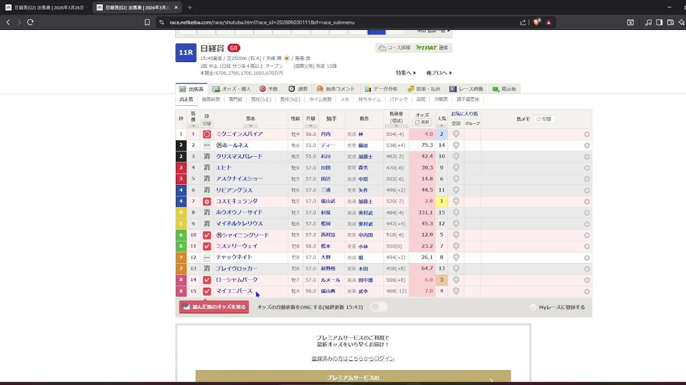Add ローシャムパーク to favorites with the plus icon
The image size is (686, 385).
pyautogui.click(x=456, y=280)
